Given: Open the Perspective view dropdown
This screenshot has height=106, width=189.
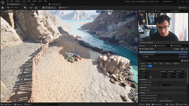Looking at the screenshot, I should tap(9, 11).
